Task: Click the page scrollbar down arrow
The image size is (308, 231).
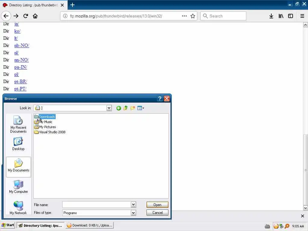Action: pos(305,208)
